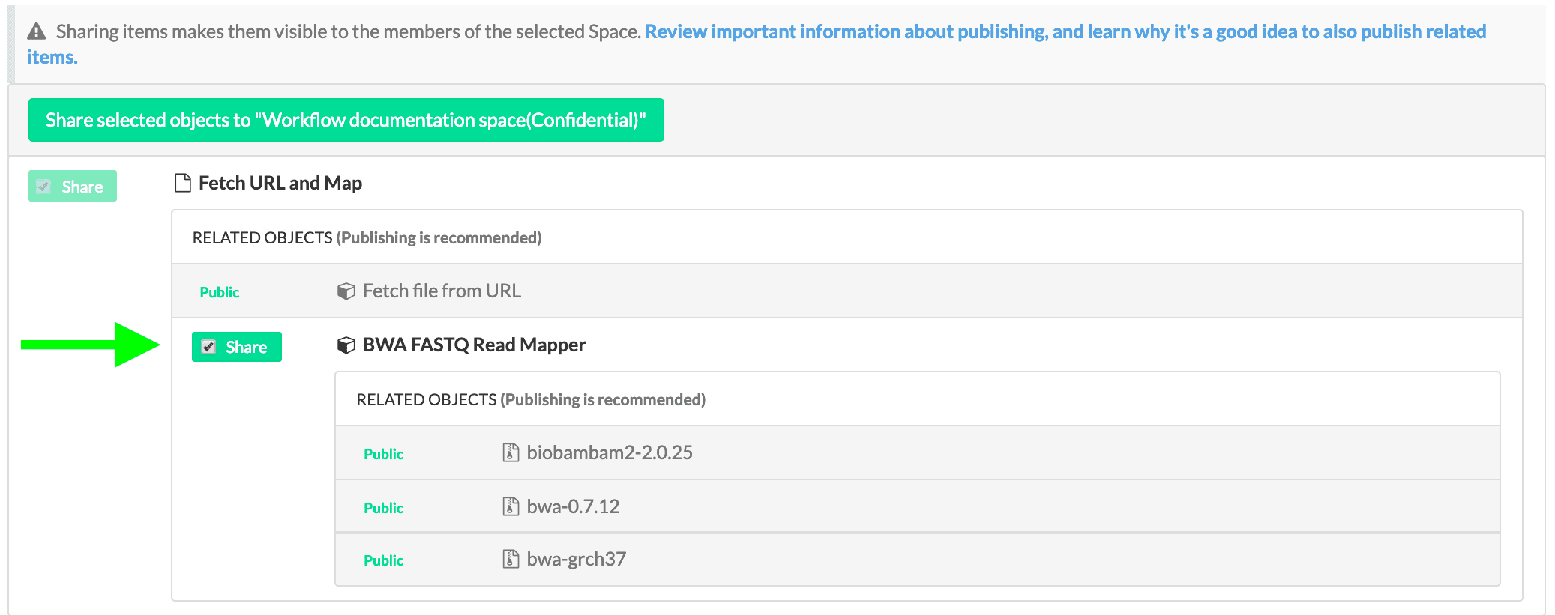Screen dimensions: 1555x615
Task: Click the bwa-0.7.12 archive file icon
Action: (x=511, y=506)
